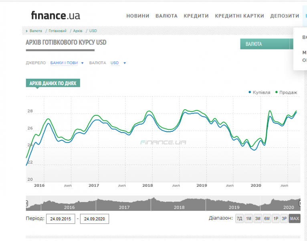307x241 pixels.
Task: Select the АРХІВ ДАНИХ ПО ДНЯХ tab
Action: (x=53, y=83)
